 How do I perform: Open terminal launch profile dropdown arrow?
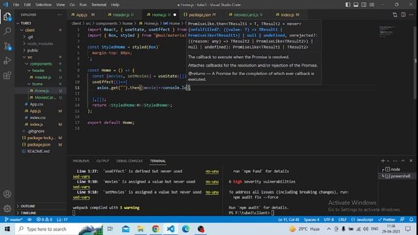click(388, 161)
